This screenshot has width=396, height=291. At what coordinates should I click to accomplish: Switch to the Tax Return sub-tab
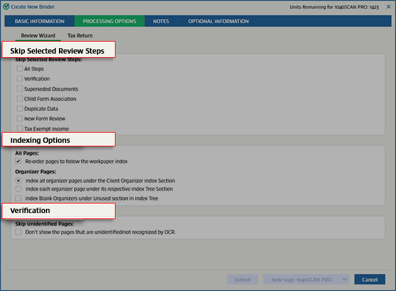pyautogui.click(x=80, y=36)
